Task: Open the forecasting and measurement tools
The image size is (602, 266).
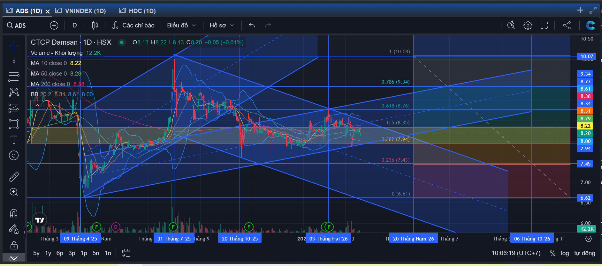Action: [14, 108]
